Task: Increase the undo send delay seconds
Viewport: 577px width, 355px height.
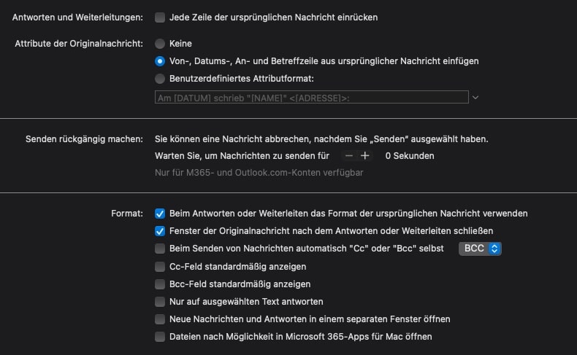Action: tap(365, 155)
